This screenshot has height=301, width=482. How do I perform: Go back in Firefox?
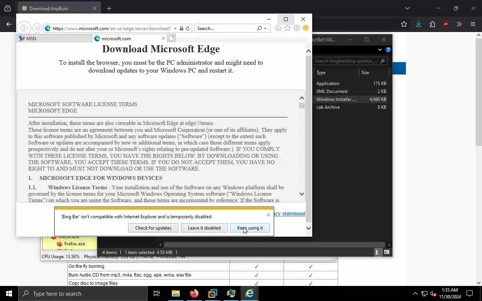tap(9, 24)
